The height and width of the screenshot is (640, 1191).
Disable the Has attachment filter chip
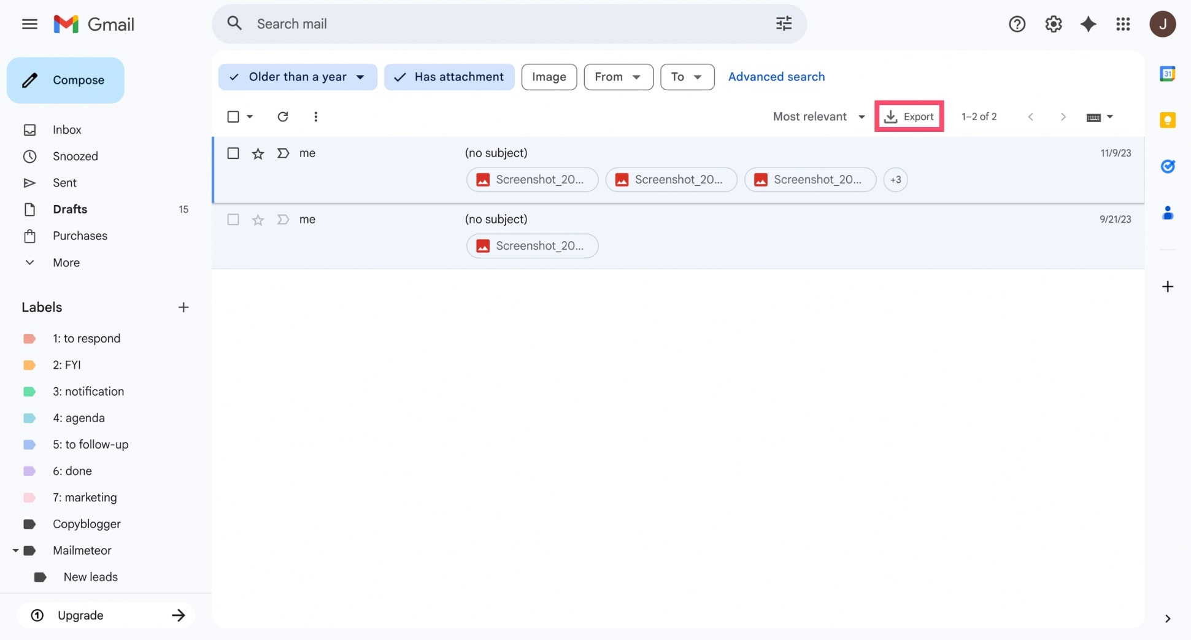[x=449, y=77]
